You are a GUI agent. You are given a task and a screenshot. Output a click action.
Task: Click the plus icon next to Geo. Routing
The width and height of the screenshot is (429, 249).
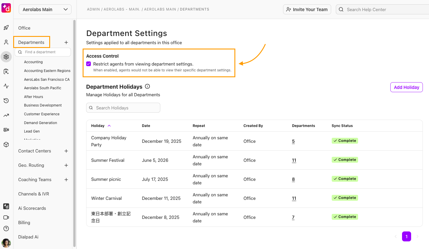pyautogui.click(x=66, y=165)
